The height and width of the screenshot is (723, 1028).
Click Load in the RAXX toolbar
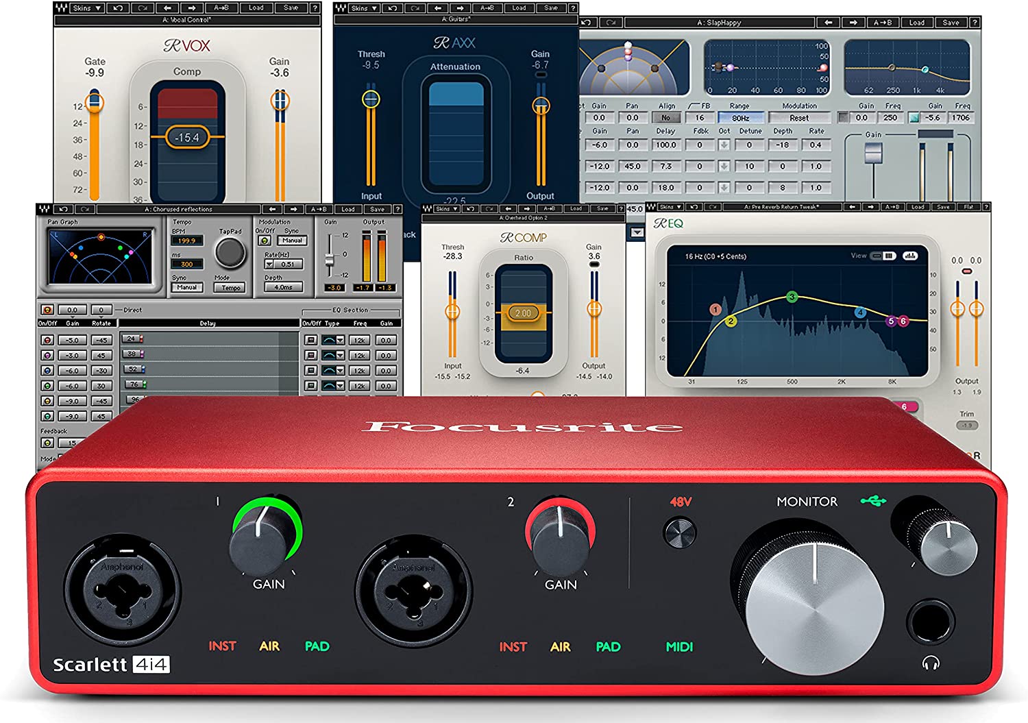[519, 8]
